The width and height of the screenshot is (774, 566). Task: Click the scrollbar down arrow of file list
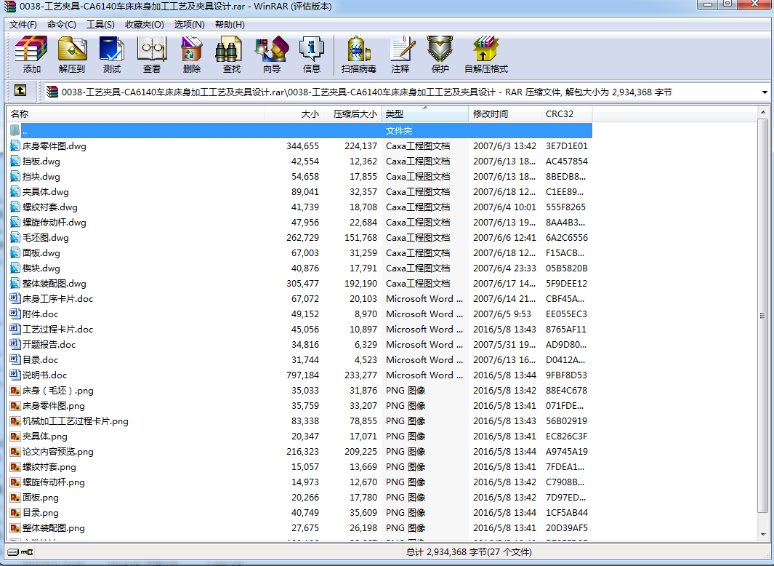(762, 536)
